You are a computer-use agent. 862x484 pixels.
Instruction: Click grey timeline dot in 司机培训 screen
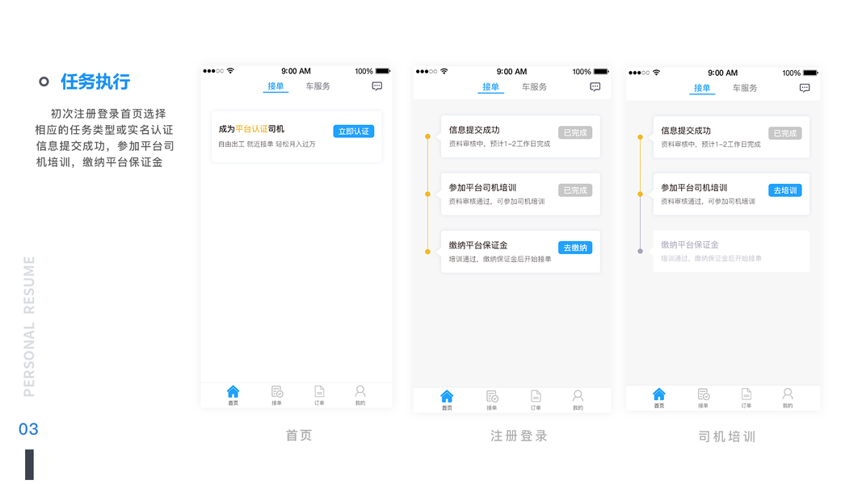coord(640,252)
